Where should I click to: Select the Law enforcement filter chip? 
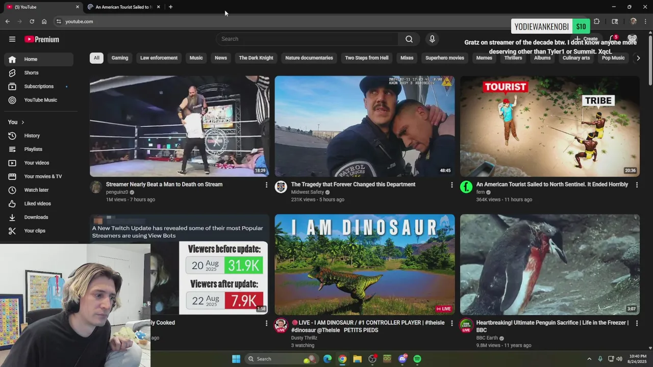click(159, 58)
